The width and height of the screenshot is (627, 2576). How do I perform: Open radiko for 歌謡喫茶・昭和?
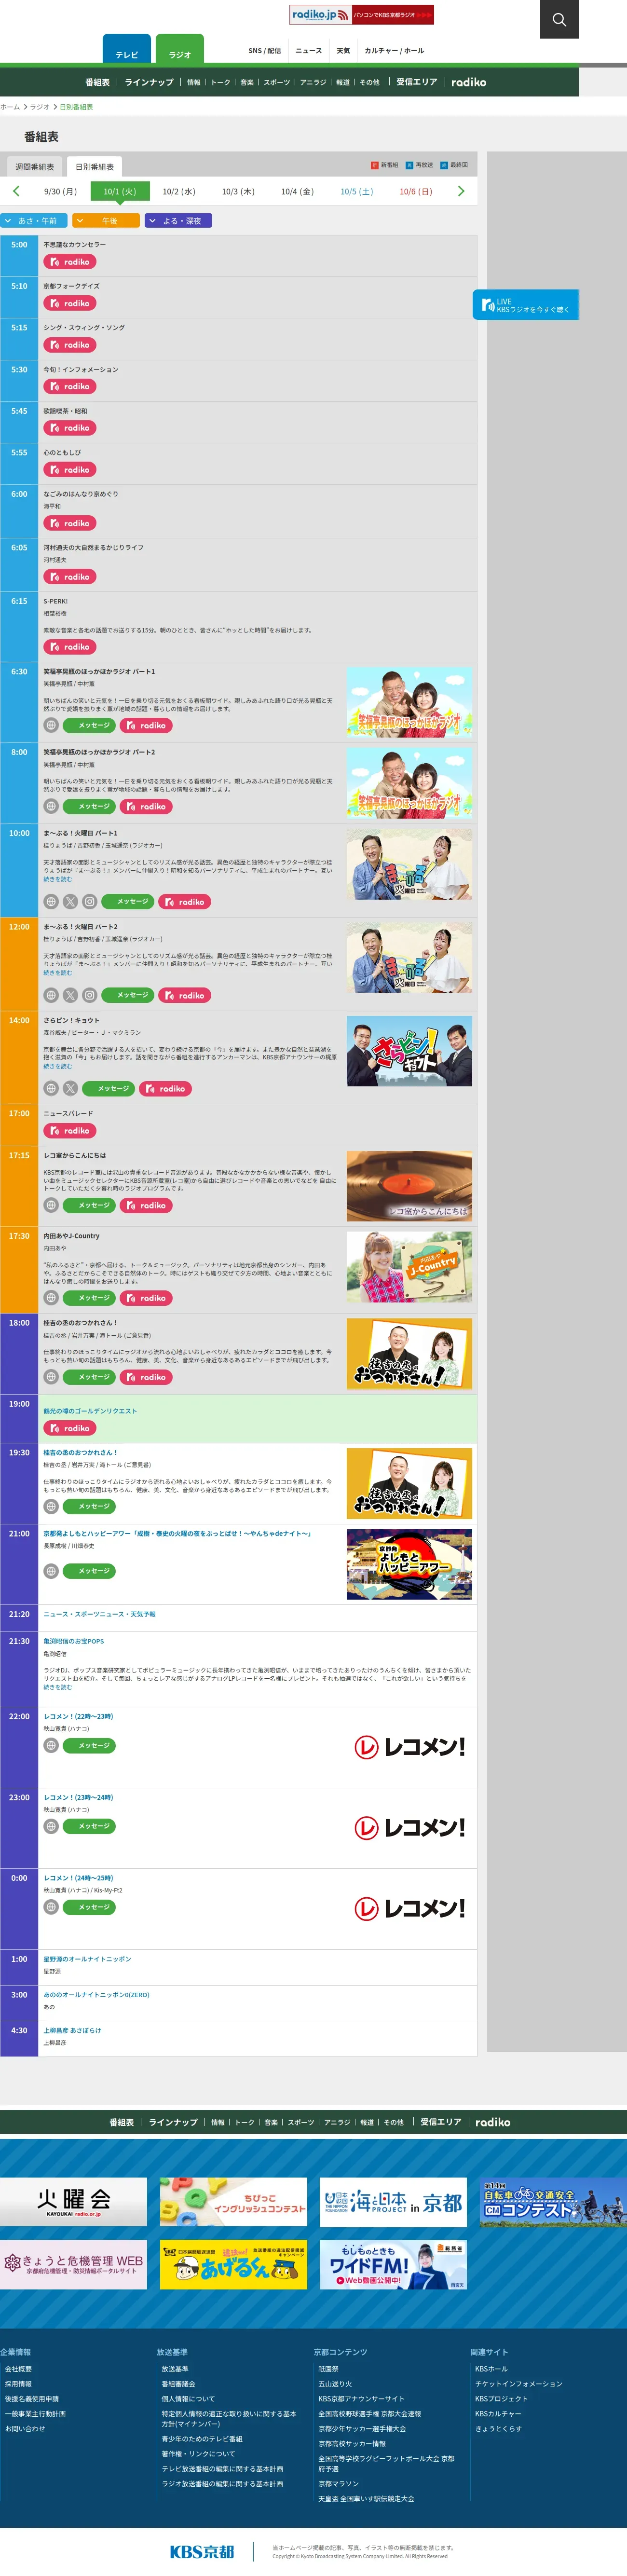point(69,428)
